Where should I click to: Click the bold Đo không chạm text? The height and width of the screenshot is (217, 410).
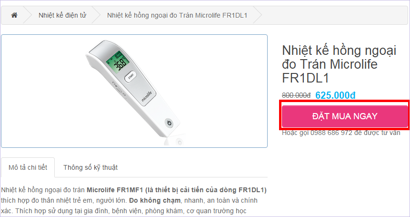(x=150, y=200)
